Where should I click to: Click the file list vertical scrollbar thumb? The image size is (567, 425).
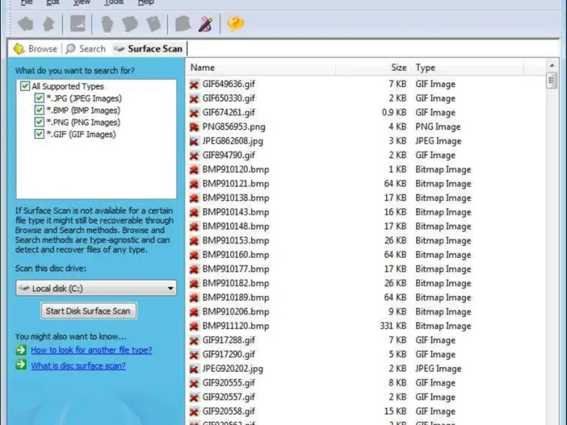pyautogui.click(x=552, y=80)
